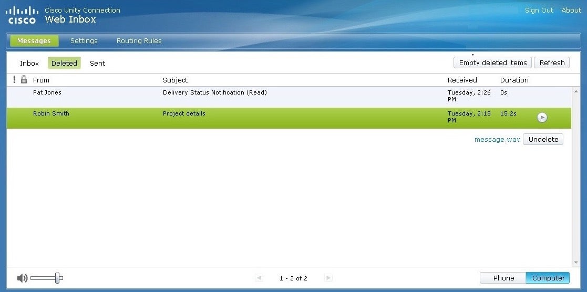Click the 1 - 2 of 2 page indicator
This screenshot has height=292, width=587.
[x=293, y=278]
